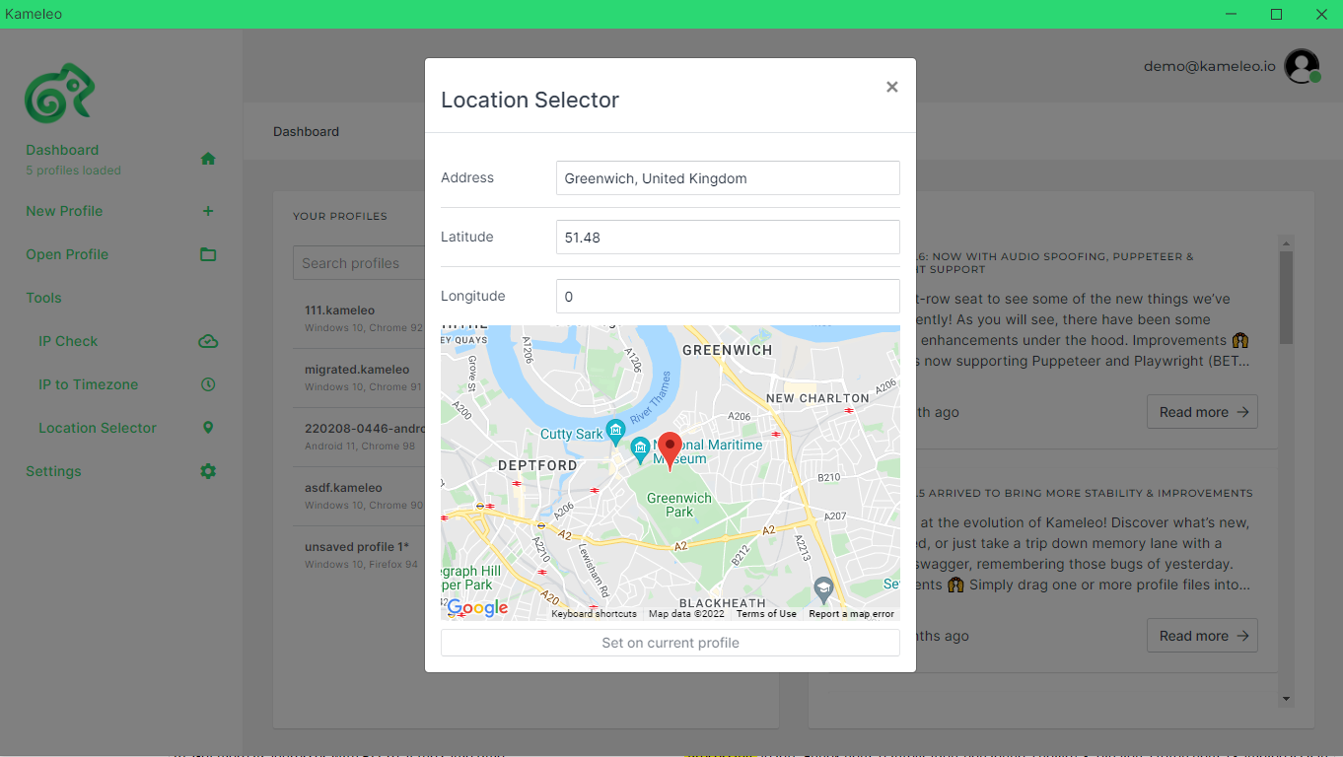
Task: Click the Address input field
Action: (x=728, y=178)
